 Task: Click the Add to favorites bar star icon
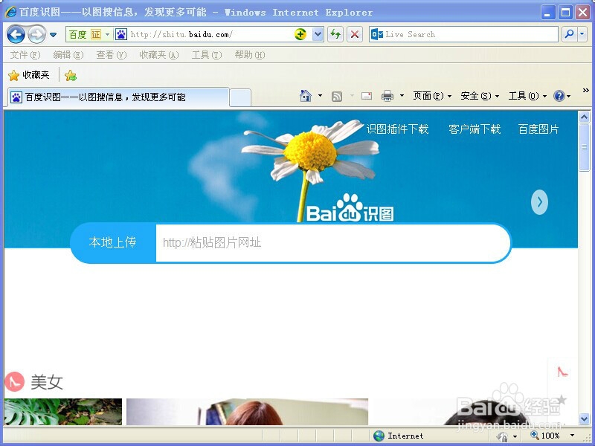click(x=71, y=76)
